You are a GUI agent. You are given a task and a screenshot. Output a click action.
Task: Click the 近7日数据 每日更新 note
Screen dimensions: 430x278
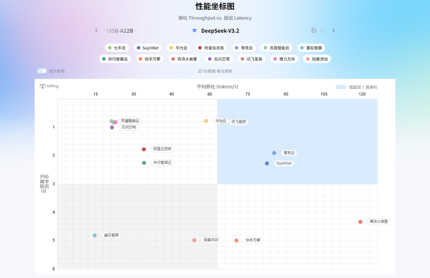click(215, 71)
